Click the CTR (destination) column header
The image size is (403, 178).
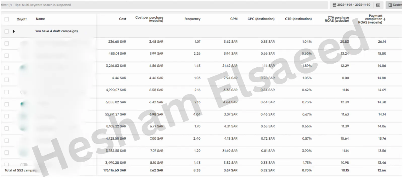298,19
